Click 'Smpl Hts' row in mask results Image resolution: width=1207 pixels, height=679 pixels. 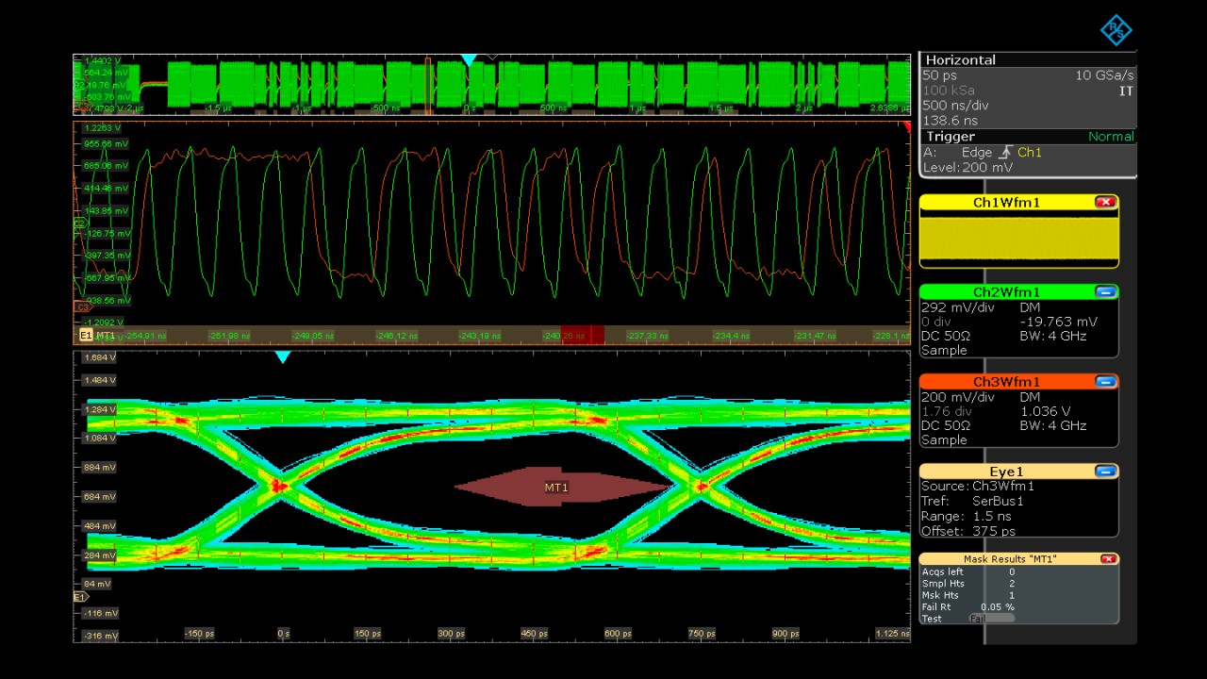(x=968, y=584)
